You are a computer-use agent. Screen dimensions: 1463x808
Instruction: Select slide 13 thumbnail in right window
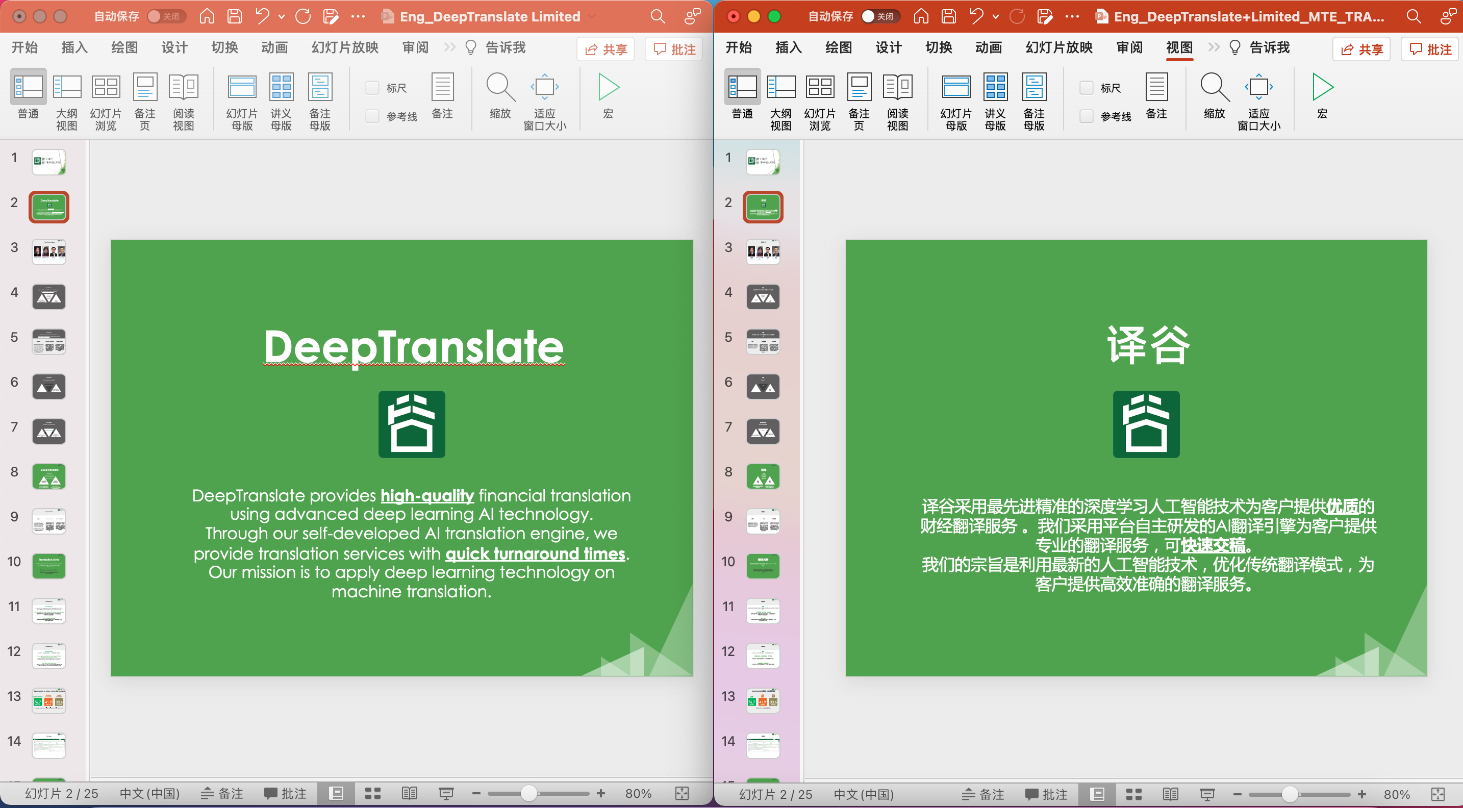[x=763, y=701]
